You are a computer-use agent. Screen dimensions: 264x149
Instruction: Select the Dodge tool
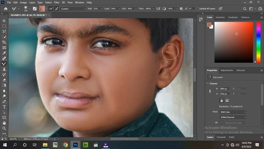[4, 96]
